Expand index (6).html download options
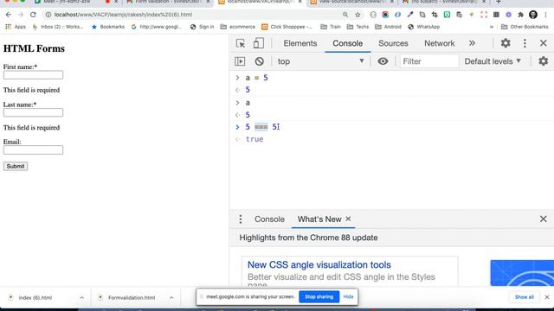 (x=82, y=297)
